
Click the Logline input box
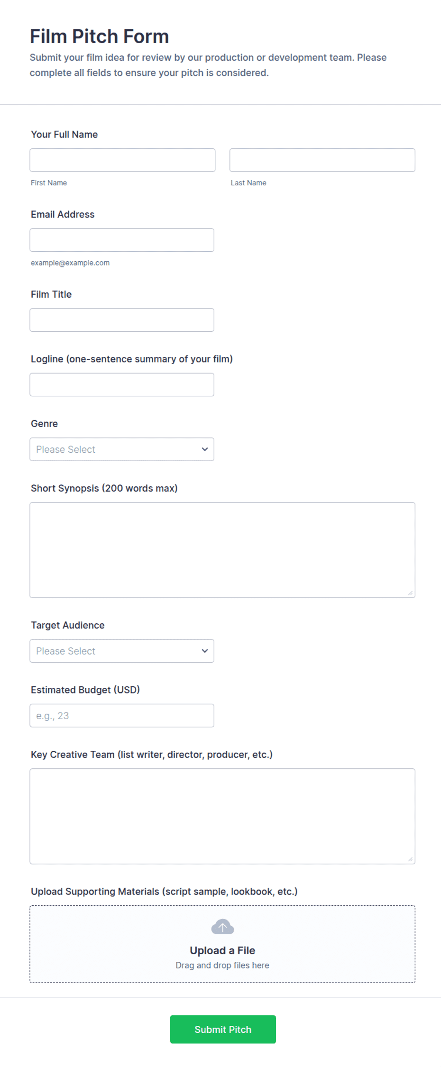pyautogui.click(x=122, y=385)
